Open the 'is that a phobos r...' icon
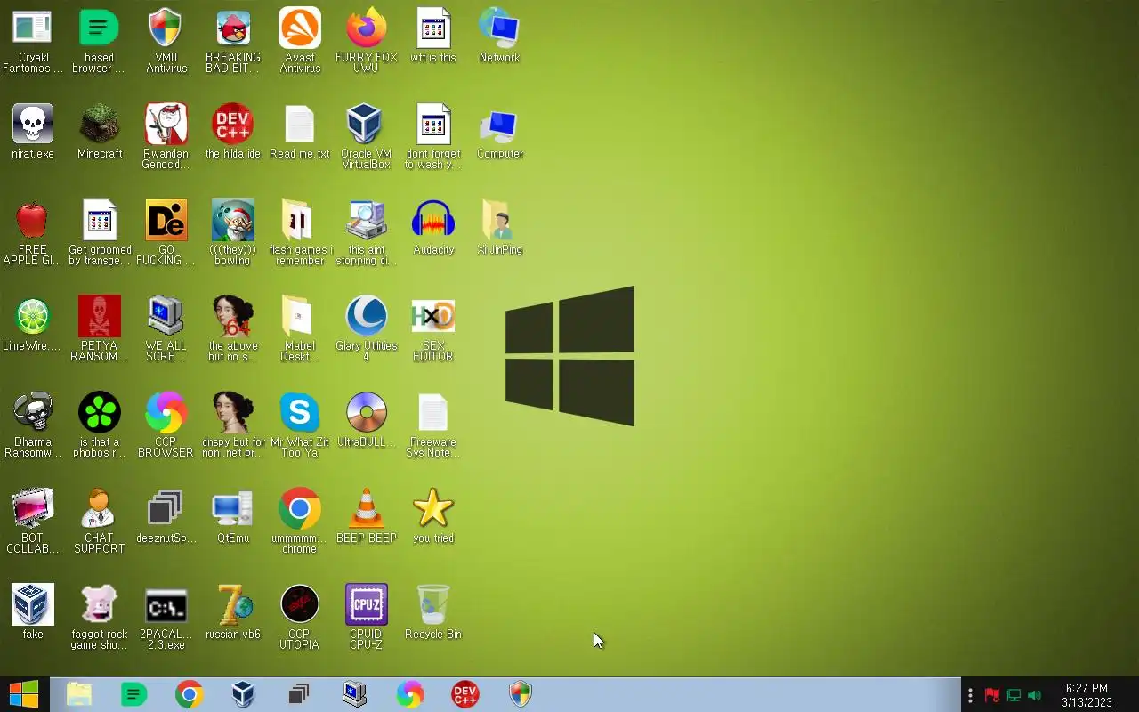Viewport: 1139px width, 712px height. click(99, 413)
